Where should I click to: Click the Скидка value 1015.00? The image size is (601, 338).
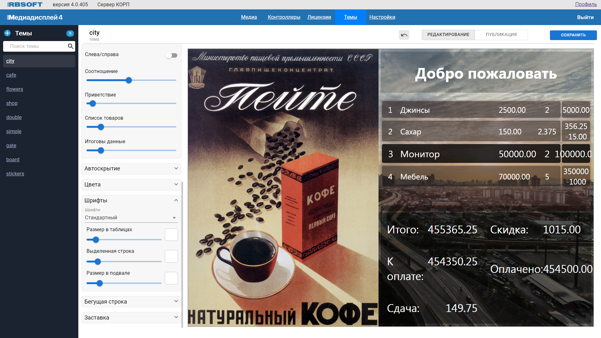(x=562, y=230)
